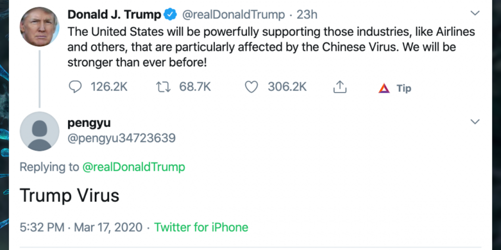Open the chevron menu on pengyu's reply
Screen dimensions: 501x250
475,121
